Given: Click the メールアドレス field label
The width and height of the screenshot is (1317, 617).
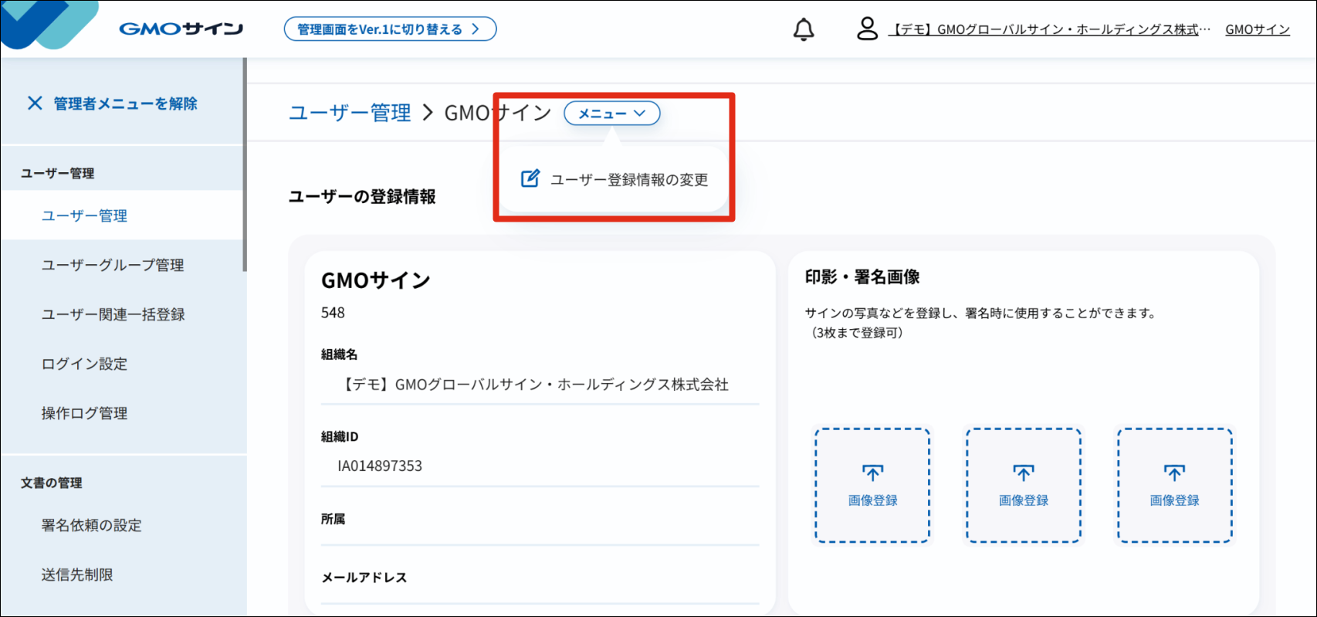Looking at the screenshot, I should 364,577.
